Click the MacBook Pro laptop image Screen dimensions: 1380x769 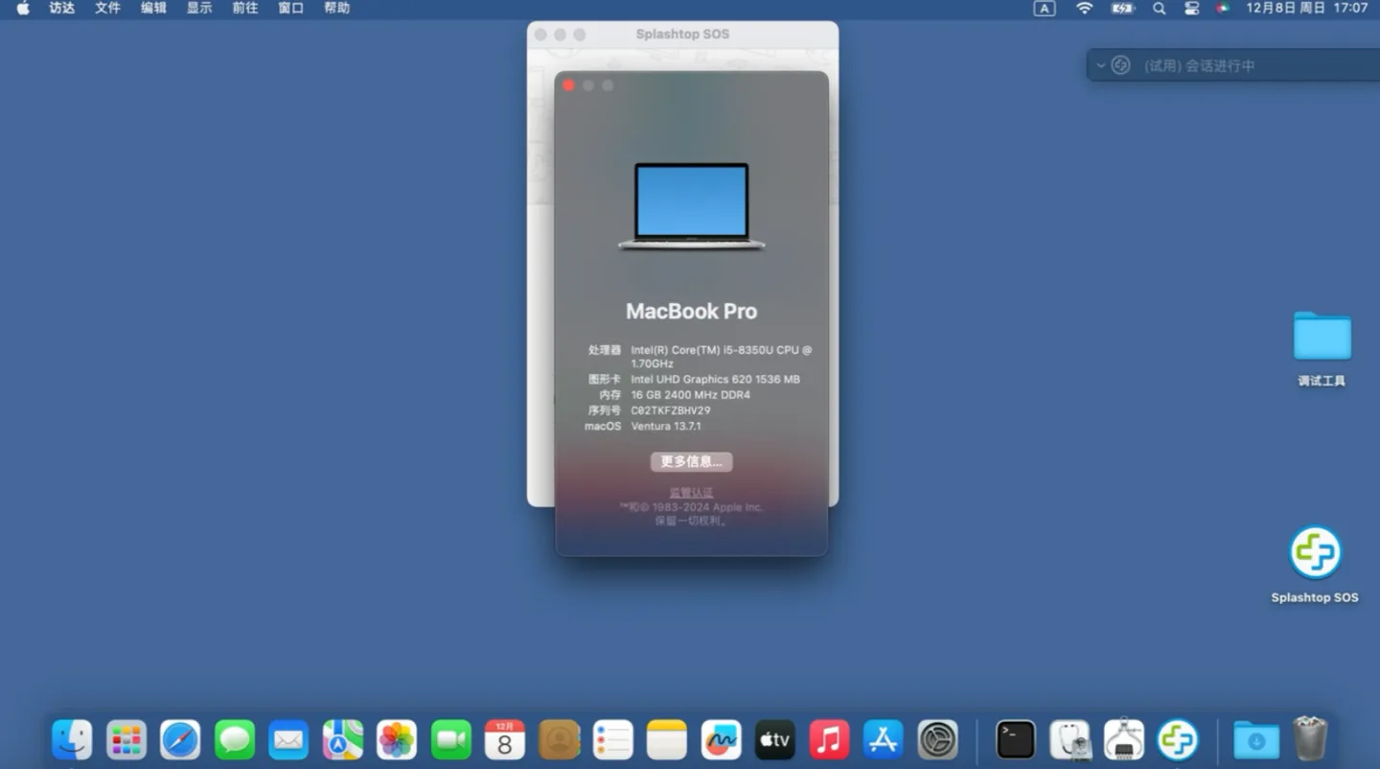click(x=691, y=206)
